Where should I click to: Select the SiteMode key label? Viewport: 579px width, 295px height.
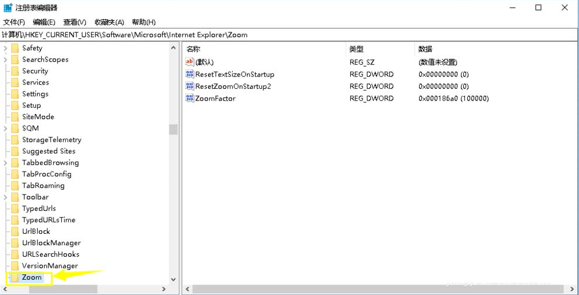38,117
